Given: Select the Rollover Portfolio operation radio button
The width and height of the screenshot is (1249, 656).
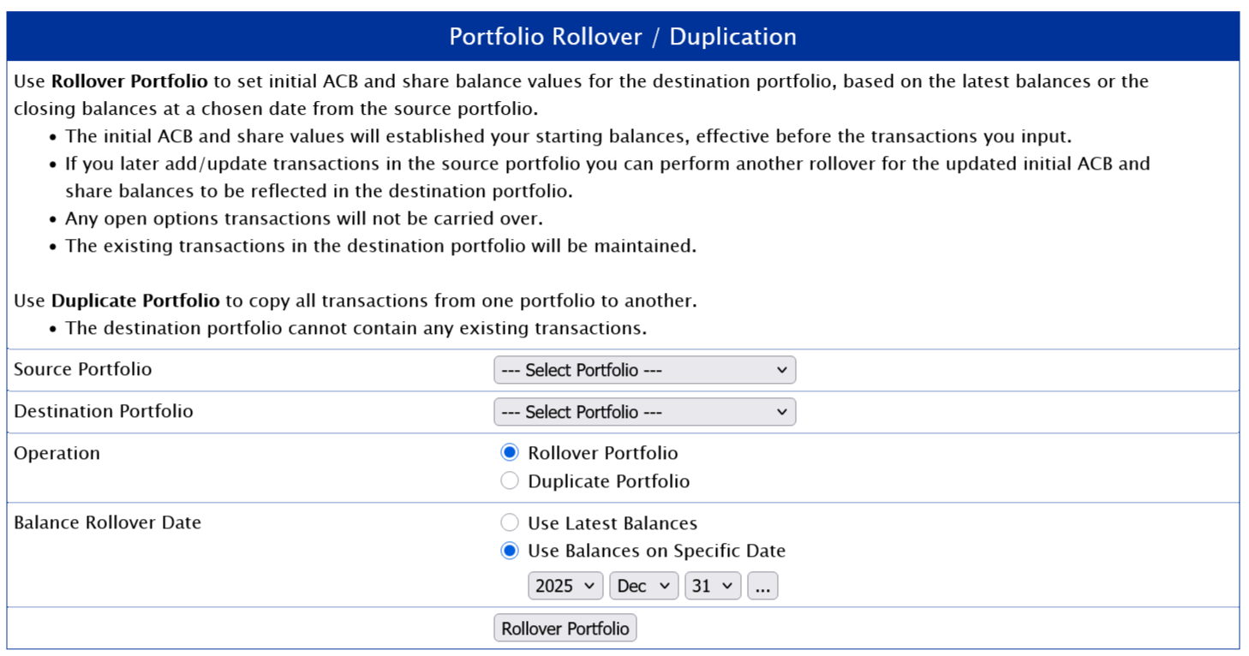Looking at the screenshot, I should point(510,453).
